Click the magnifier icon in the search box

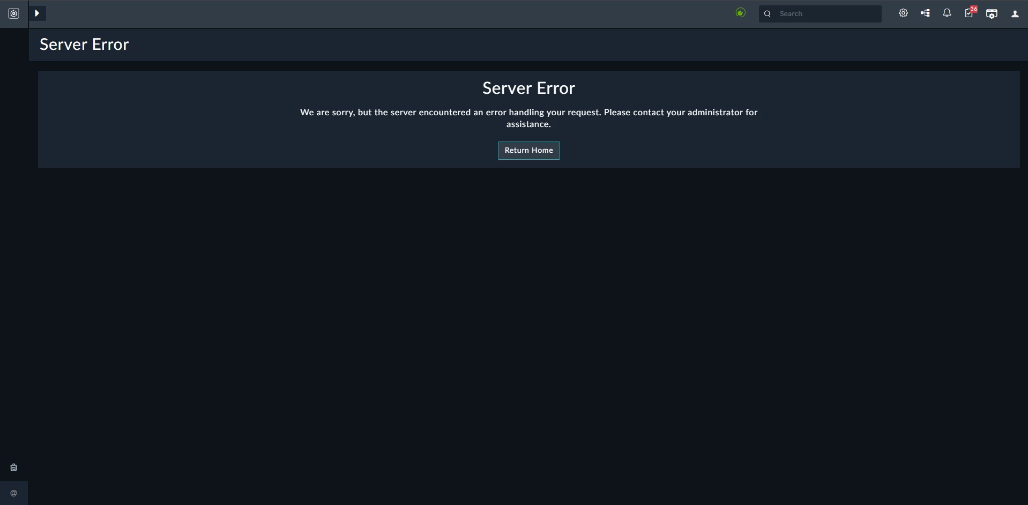(x=768, y=14)
